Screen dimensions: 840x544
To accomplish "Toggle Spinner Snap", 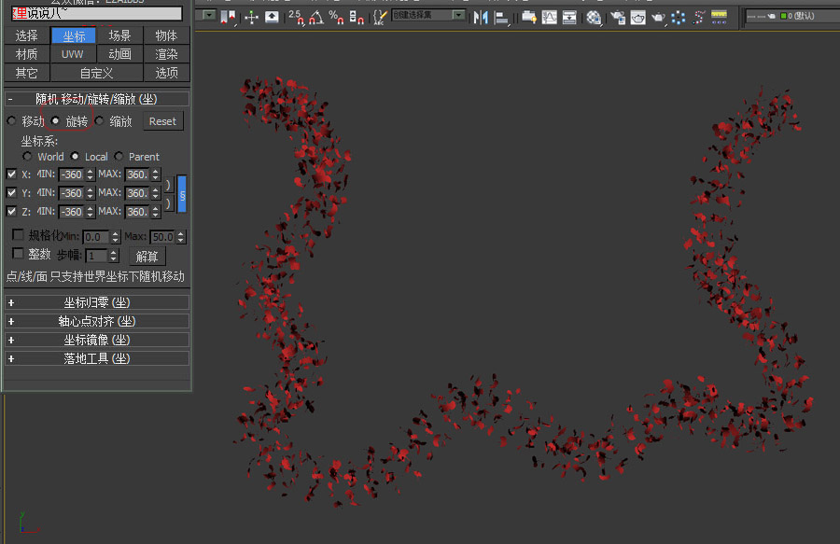I will (357, 17).
